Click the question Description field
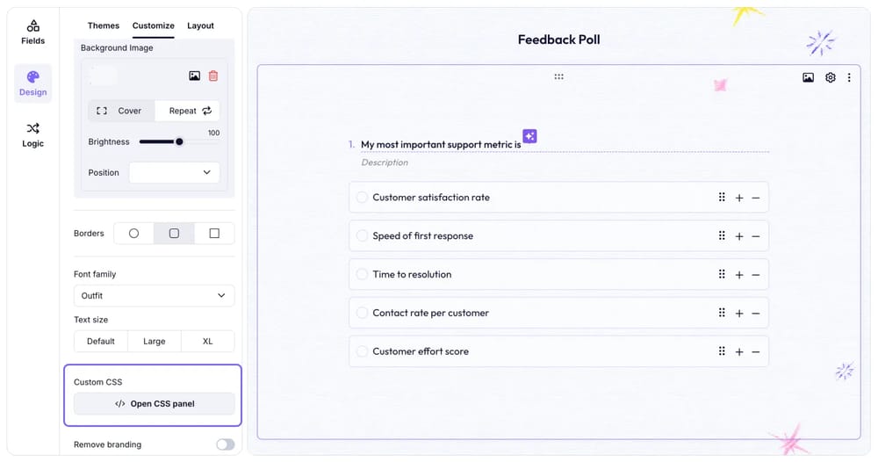The width and height of the screenshot is (878, 462). pyautogui.click(x=385, y=162)
